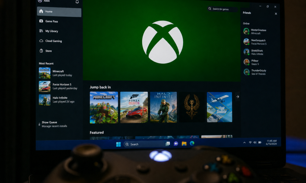Open Halo Infinite cover in Jump back in
This screenshot has height=183, width=306.
(163, 107)
